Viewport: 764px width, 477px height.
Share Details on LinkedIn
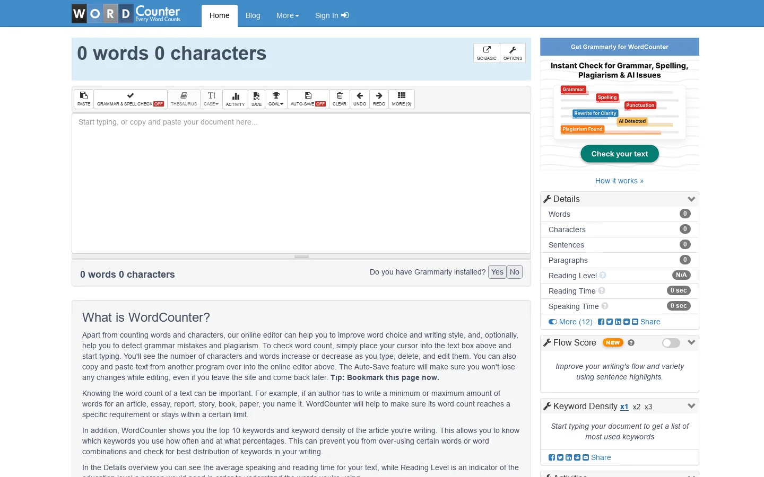(x=618, y=322)
